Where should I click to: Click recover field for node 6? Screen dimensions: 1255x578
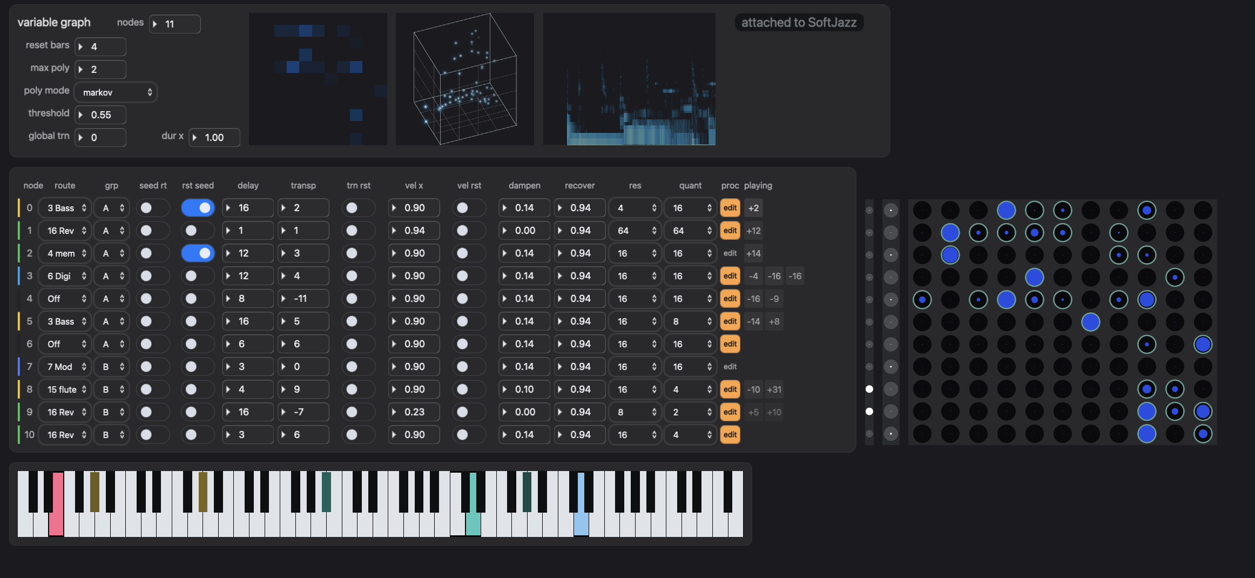pyautogui.click(x=579, y=344)
